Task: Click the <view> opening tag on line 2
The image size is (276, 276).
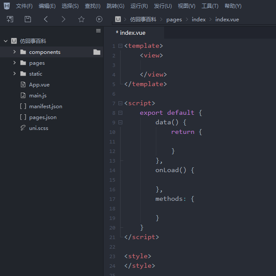Action: pos(151,56)
